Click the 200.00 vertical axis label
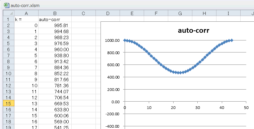Screen dimensions: 254x129 [113, 89]
